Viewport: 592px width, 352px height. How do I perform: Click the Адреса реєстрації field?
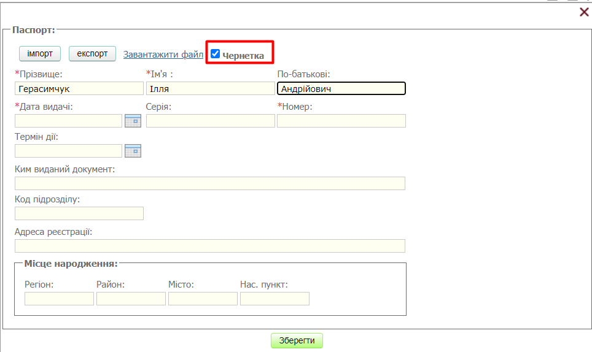[210, 246]
